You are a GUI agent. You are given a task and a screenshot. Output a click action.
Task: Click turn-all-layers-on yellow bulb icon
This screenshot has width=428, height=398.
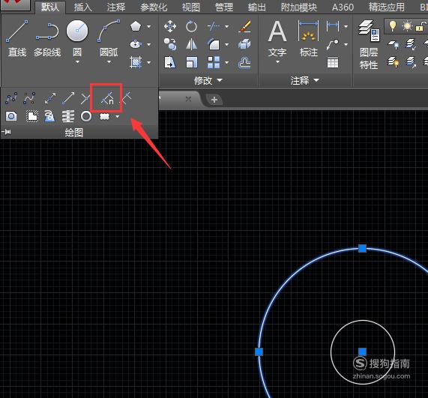pos(393,62)
